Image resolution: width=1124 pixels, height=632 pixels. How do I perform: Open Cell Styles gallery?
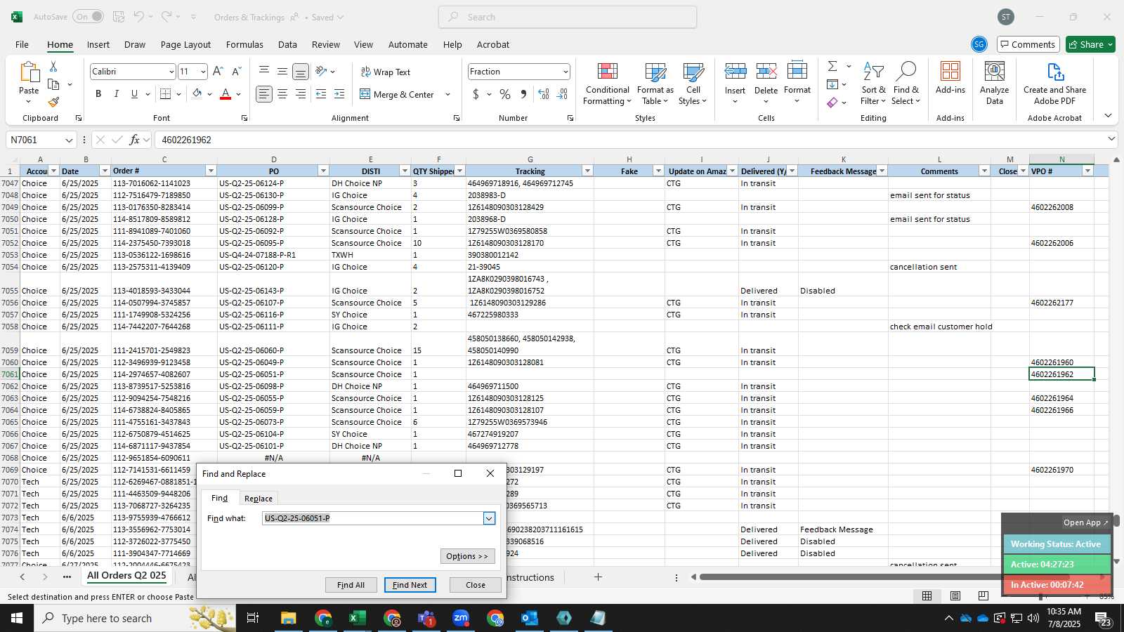pyautogui.click(x=693, y=84)
